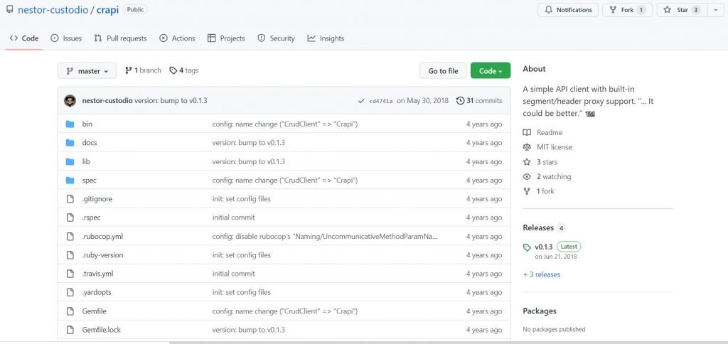Click the Packages heading
Viewport: 728px width, 344px height.
point(540,311)
